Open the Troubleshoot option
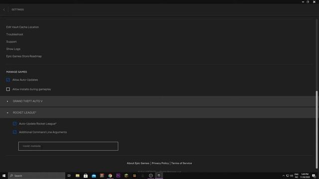 (14, 34)
